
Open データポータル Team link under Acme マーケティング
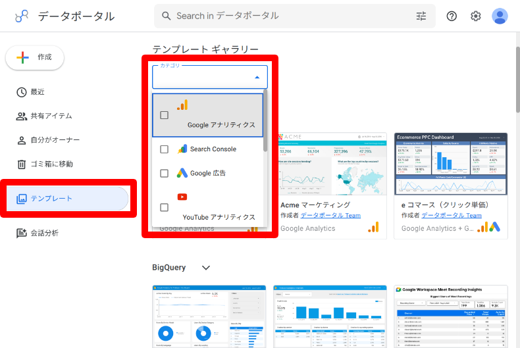(330, 215)
